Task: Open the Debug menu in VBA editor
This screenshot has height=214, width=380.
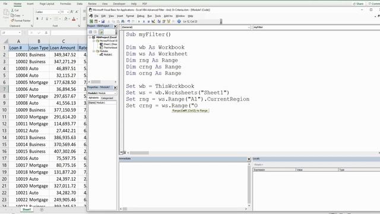Action: (x=141, y=16)
